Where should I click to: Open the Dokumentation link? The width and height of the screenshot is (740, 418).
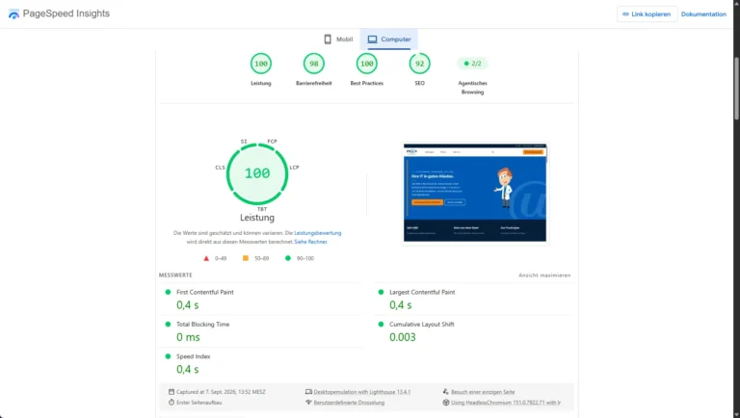click(x=703, y=14)
